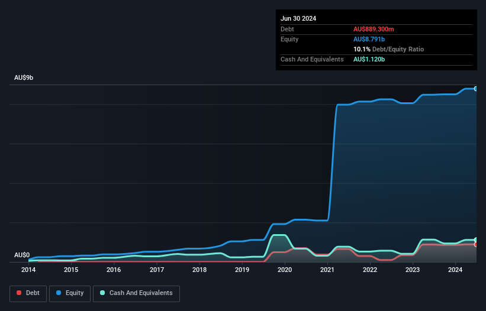Screen dimensions: 486x311
Task: Click the 2024 x-axis label
Action: coord(455,270)
